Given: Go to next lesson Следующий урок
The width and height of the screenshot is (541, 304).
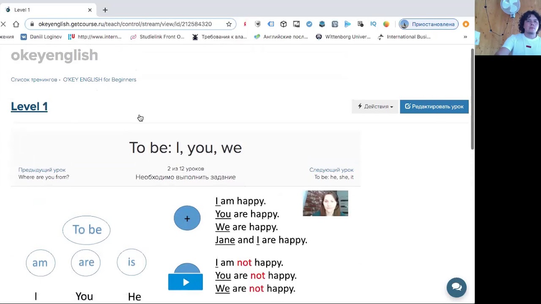Looking at the screenshot, I should [331, 170].
